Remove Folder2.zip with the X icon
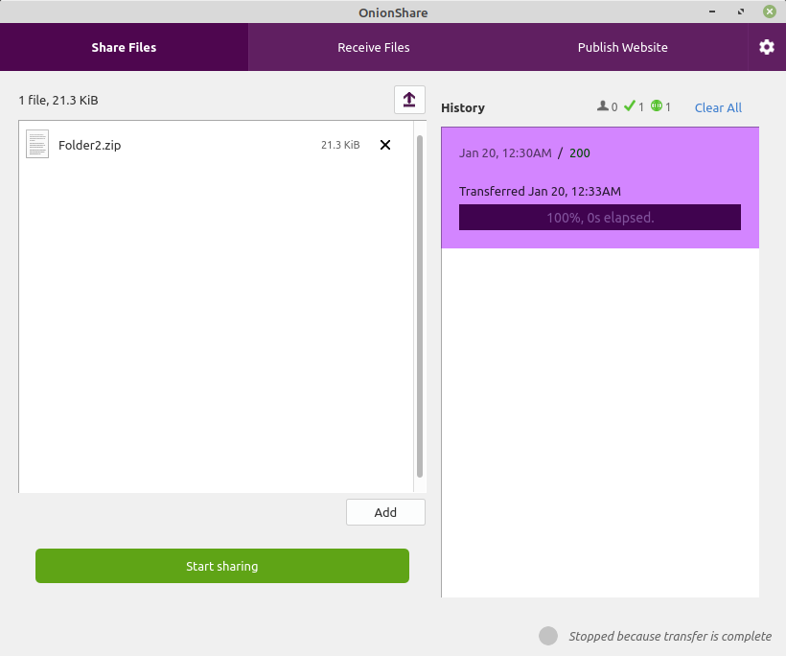786x656 pixels. tap(385, 145)
